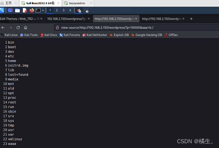
Task: Close the last http://192.168.2.150 tab
Action: point(183,18)
